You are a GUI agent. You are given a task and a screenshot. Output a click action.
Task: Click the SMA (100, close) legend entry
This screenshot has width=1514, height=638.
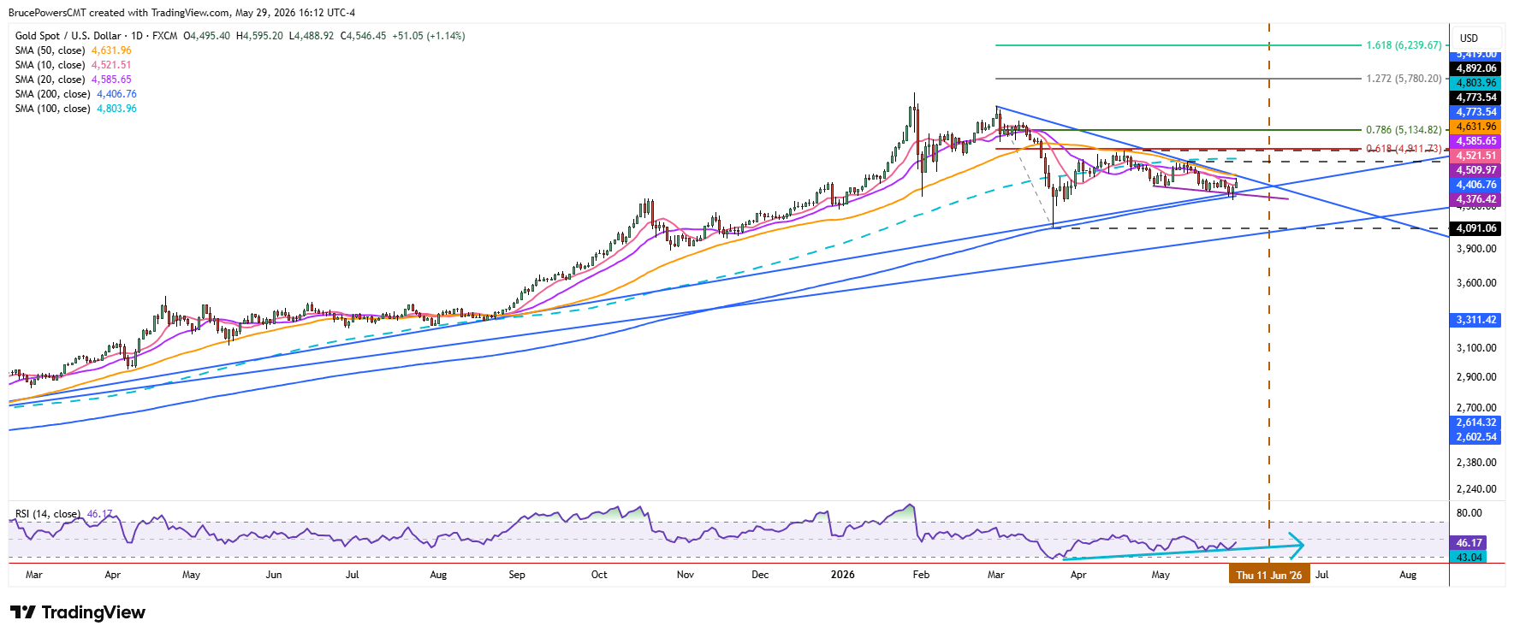76,109
